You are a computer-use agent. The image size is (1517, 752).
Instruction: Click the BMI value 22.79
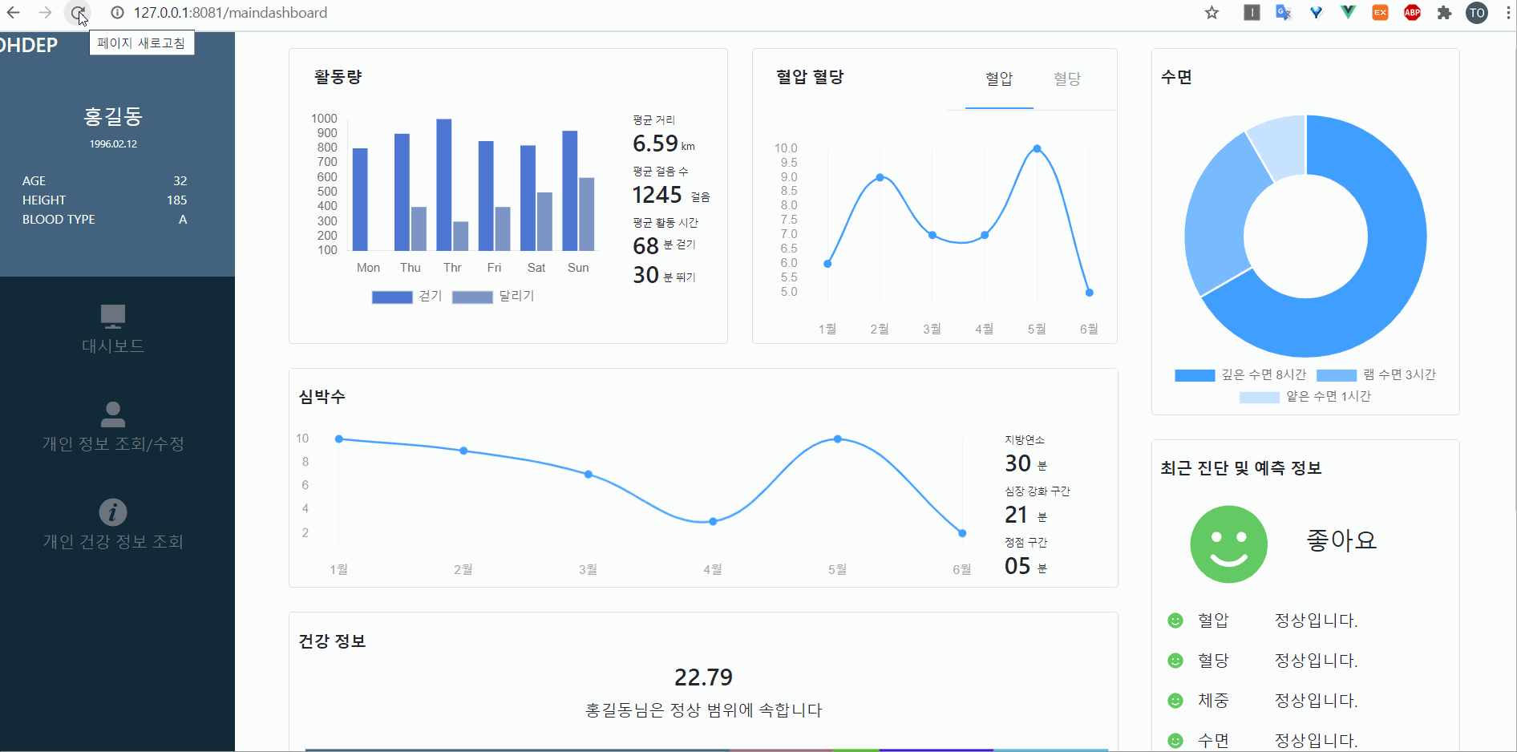703,677
